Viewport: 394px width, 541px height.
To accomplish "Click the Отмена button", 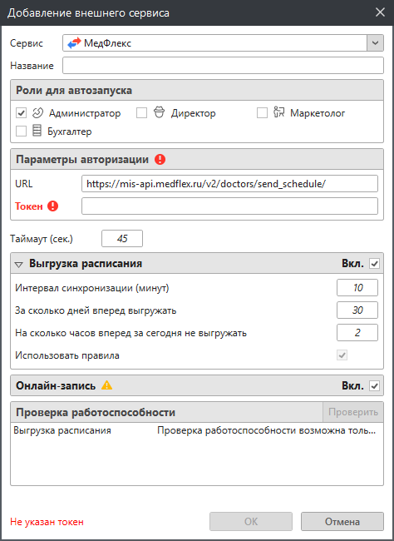I will click(342, 521).
